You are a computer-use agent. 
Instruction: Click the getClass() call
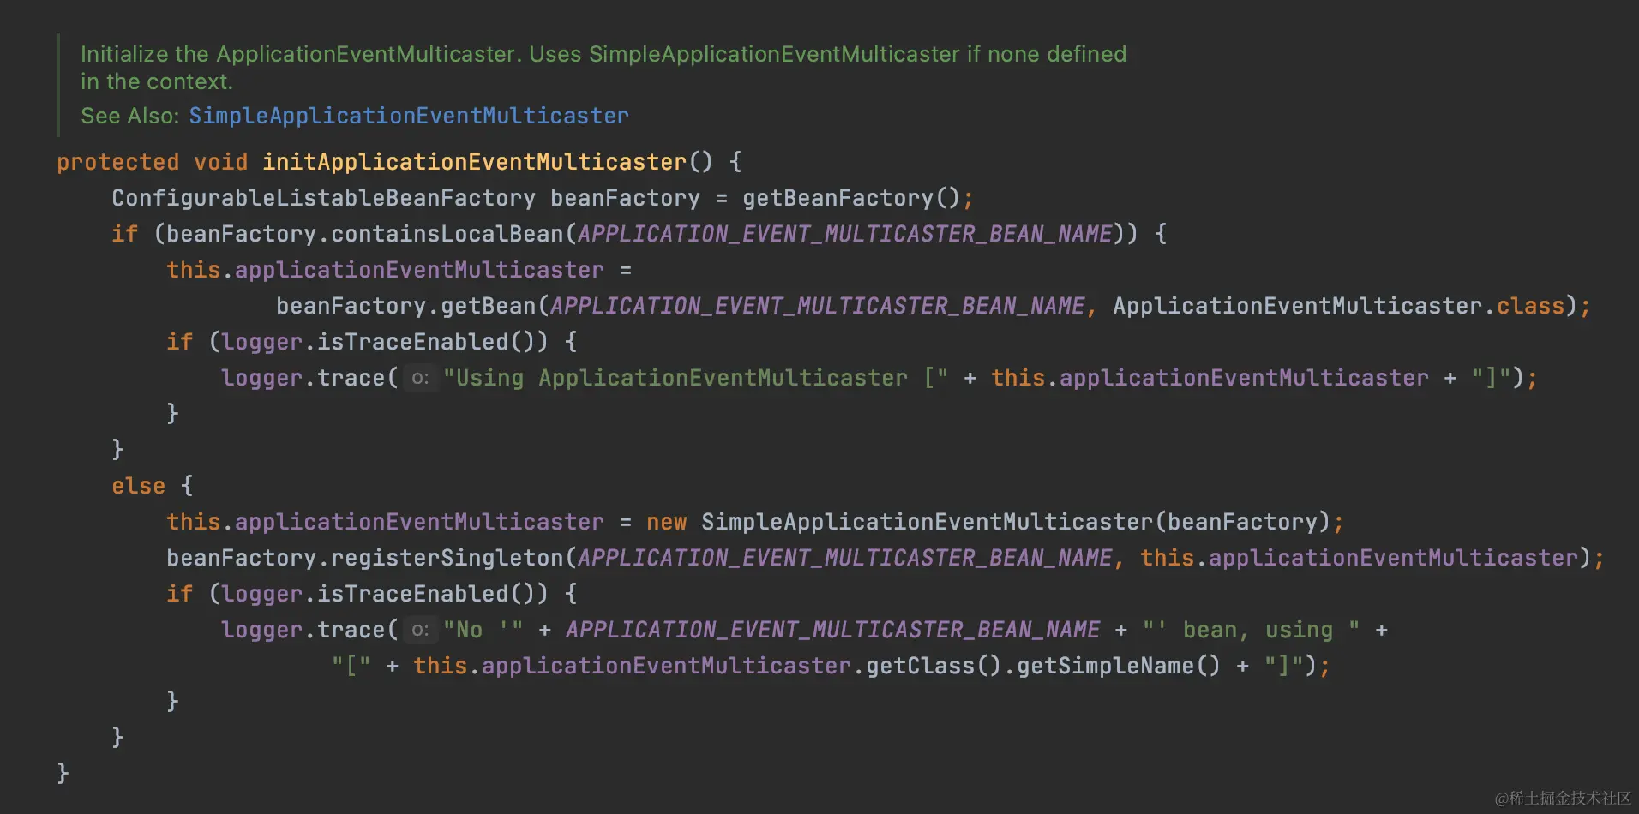934,666
